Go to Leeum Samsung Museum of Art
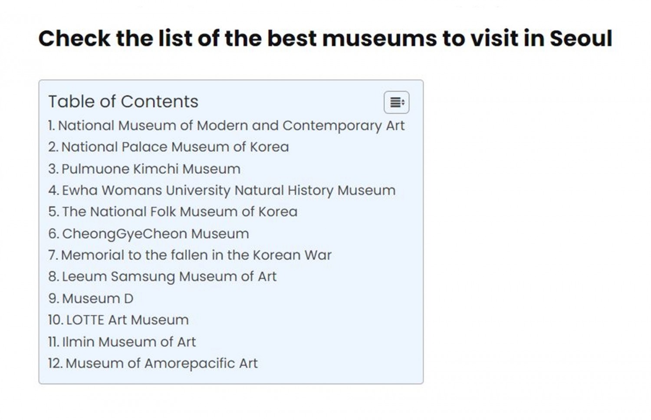 (169, 277)
